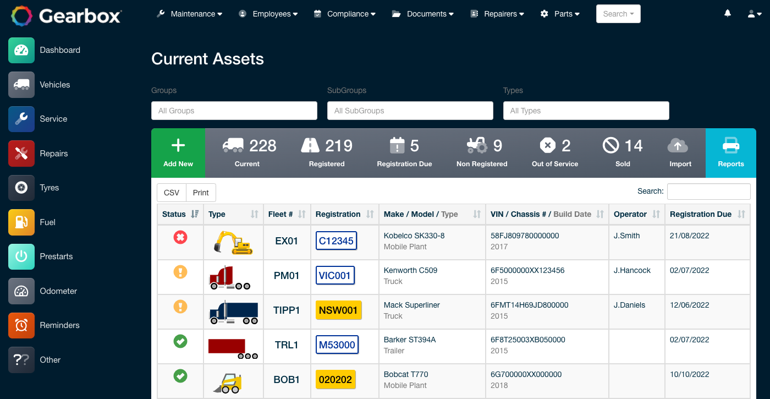Expand the Maintenance menu
770x399 pixels.
(189, 14)
